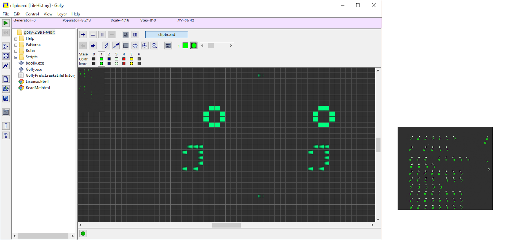Redo with the blue right arrow button
This screenshot has width=525, height=240.
click(x=93, y=45)
